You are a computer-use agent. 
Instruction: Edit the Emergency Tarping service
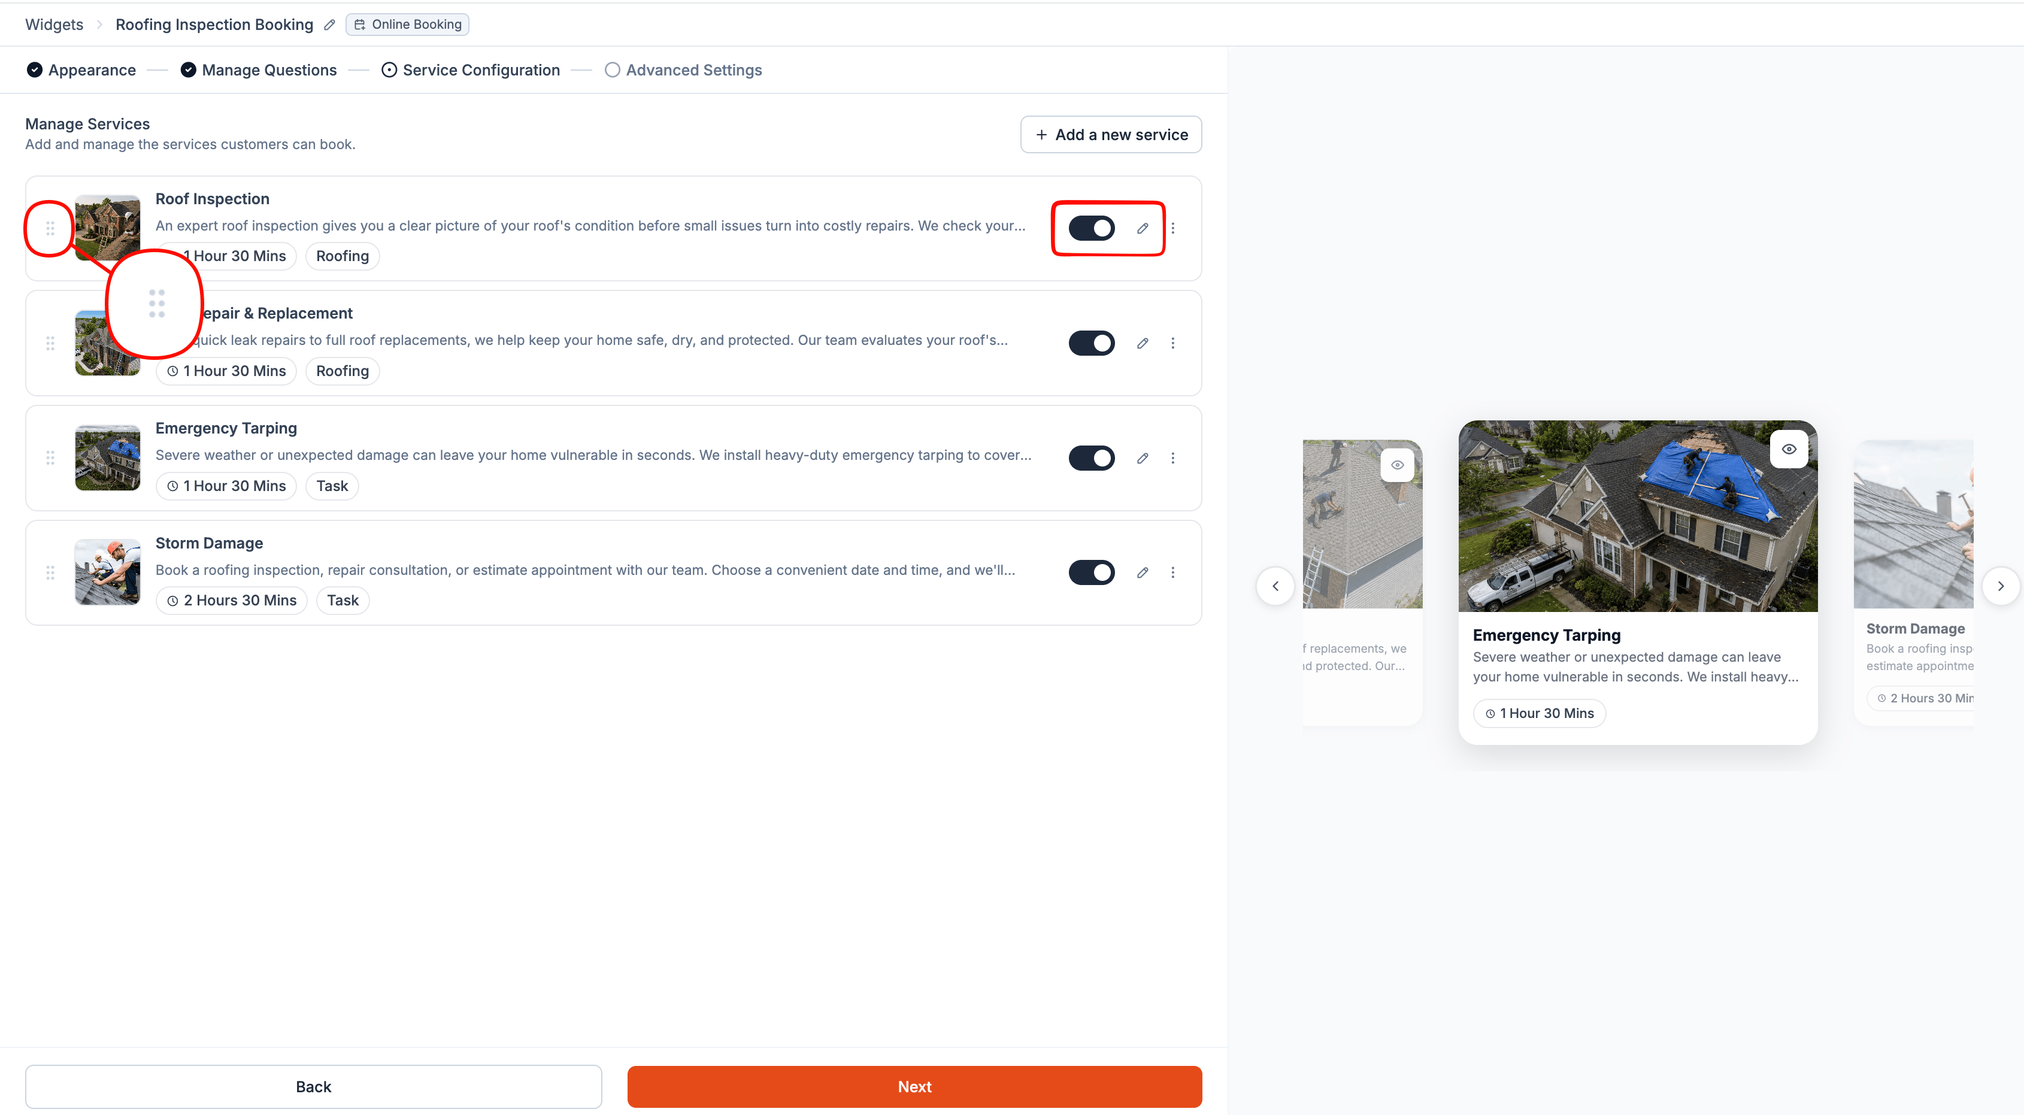[x=1143, y=458]
